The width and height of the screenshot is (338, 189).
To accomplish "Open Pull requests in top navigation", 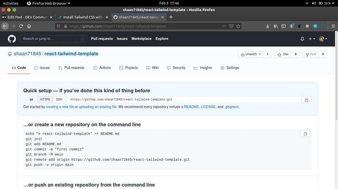I will [102, 39].
